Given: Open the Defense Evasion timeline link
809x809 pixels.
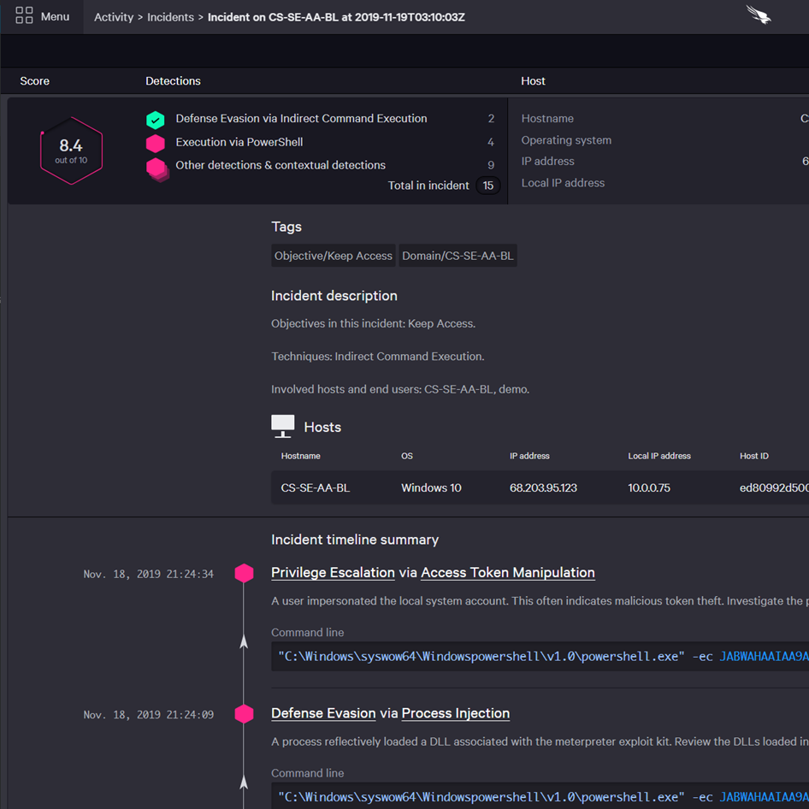Looking at the screenshot, I should coord(322,713).
